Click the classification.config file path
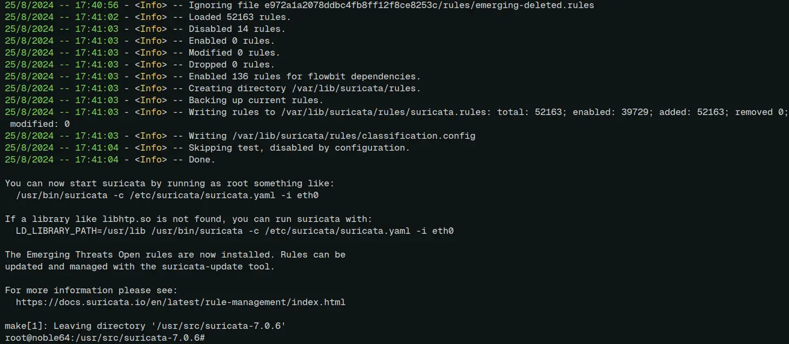 (354, 136)
